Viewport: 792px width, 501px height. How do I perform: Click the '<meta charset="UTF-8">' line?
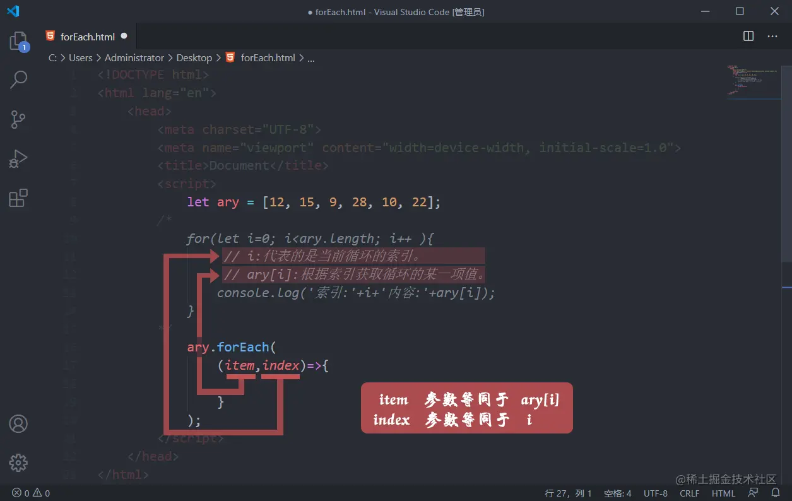(240, 129)
